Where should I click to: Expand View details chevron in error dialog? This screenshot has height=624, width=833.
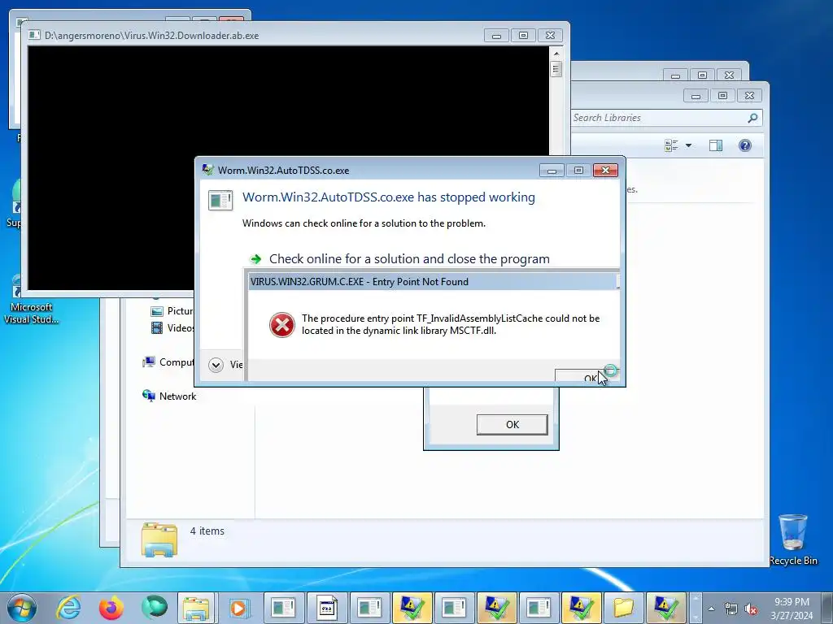[x=216, y=365]
